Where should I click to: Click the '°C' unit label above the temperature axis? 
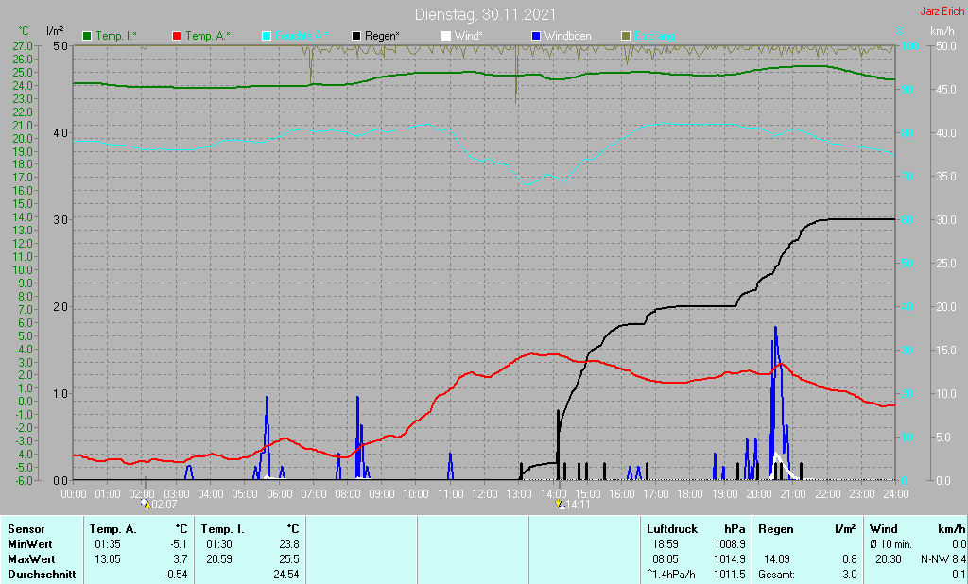coord(24,31)
